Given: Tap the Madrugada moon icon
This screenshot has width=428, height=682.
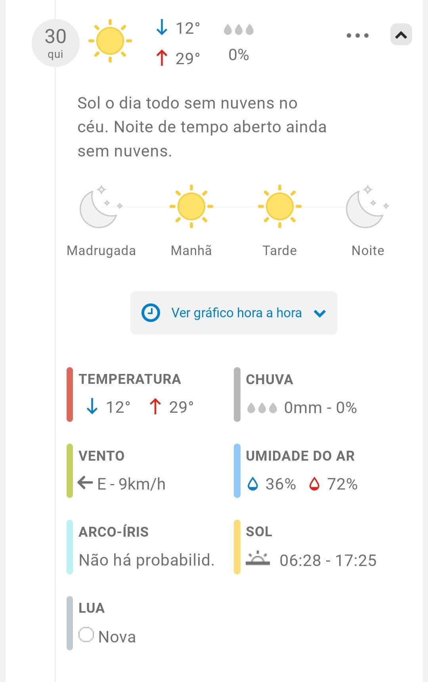Looking at the screenshot, I should pos(100,207).
